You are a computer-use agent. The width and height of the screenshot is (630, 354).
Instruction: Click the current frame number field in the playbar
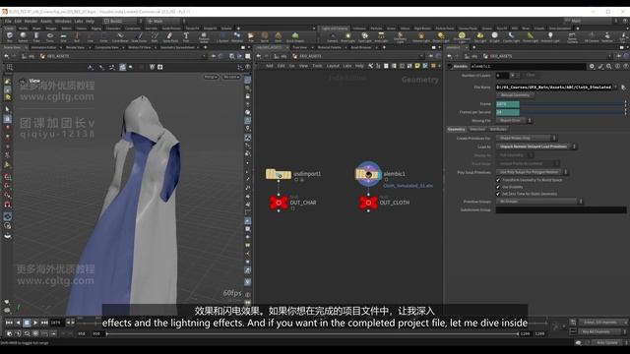point(57,323)
